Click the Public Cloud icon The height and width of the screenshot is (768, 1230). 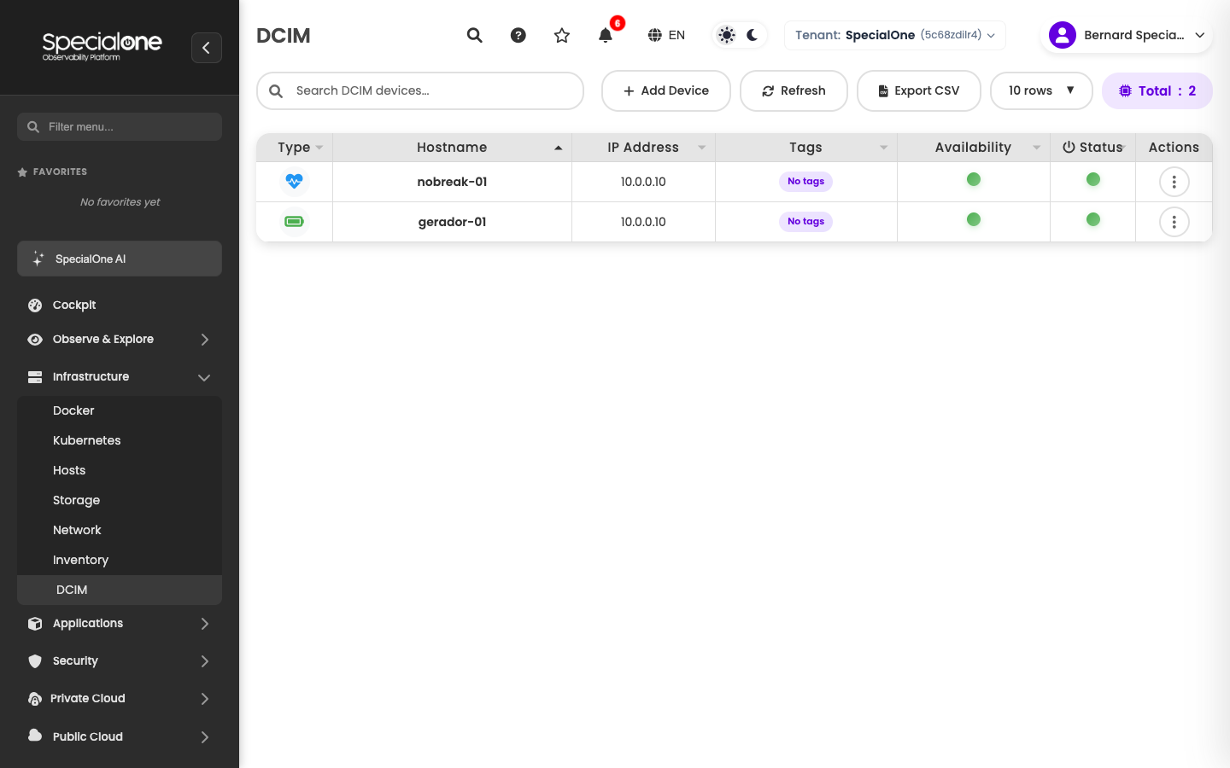click(35, 735)
